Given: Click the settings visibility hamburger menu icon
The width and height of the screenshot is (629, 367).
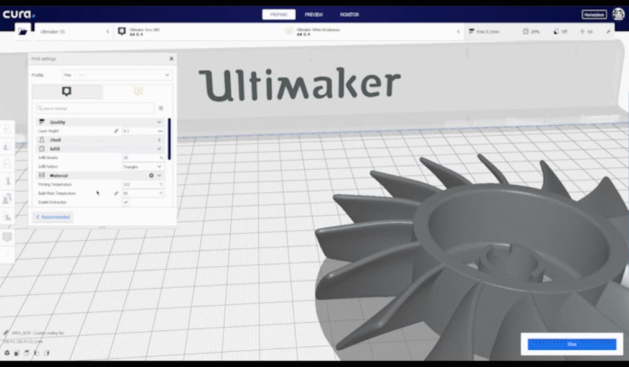Looking at the screenshot, I should coord(161,108).
